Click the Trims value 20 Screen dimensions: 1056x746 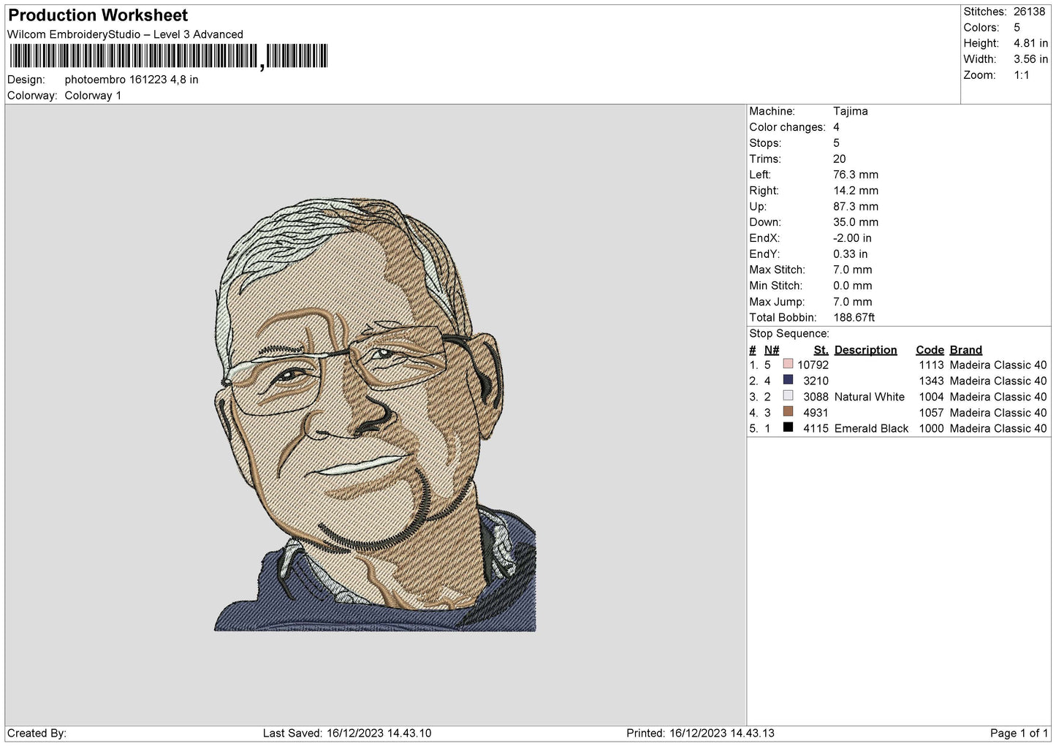click(x=840, y=159)
